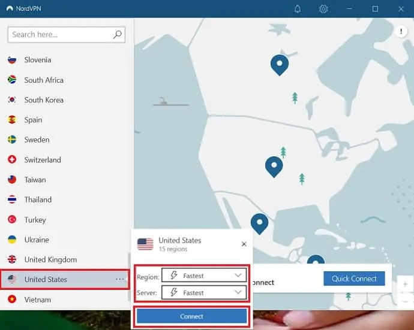Zoom in the map with plus button
Image resolution: width=414 pixels, height=330 pixels.
click(405, 284)
